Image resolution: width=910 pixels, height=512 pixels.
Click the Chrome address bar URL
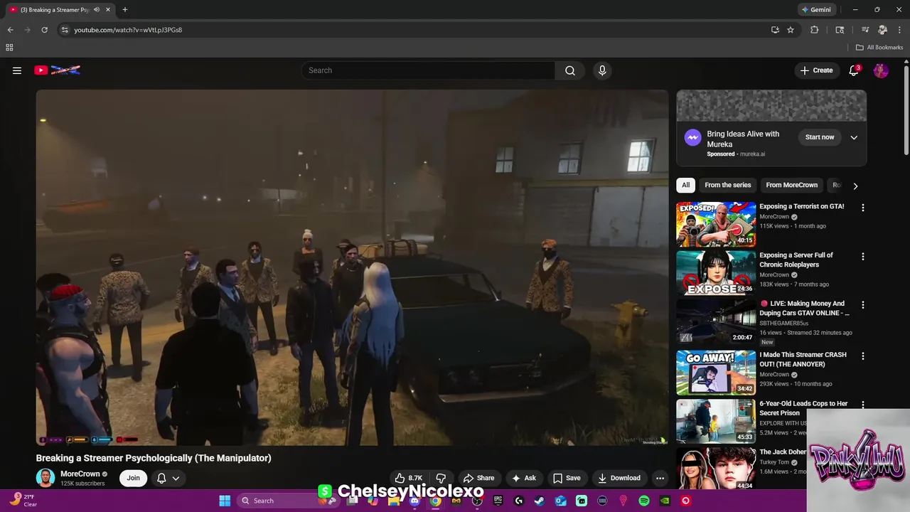click(128, 30)
